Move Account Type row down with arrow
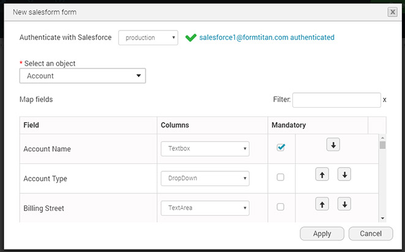Viewport: 405px width, 252px height. 344,174
